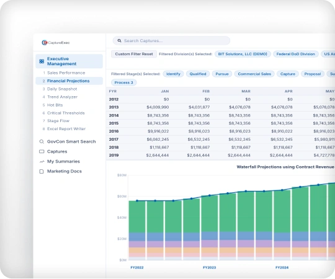Click the Executive Management grid icon

click(42, 61)
